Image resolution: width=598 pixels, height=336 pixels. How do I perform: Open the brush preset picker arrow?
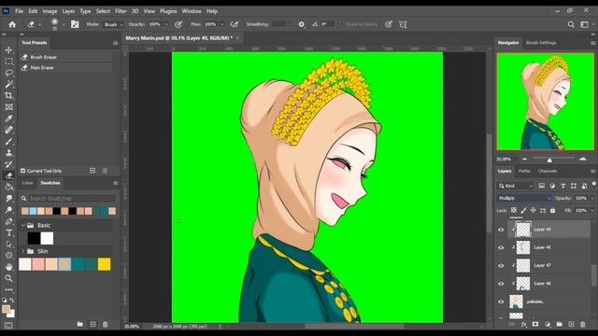tap(63, 25)
